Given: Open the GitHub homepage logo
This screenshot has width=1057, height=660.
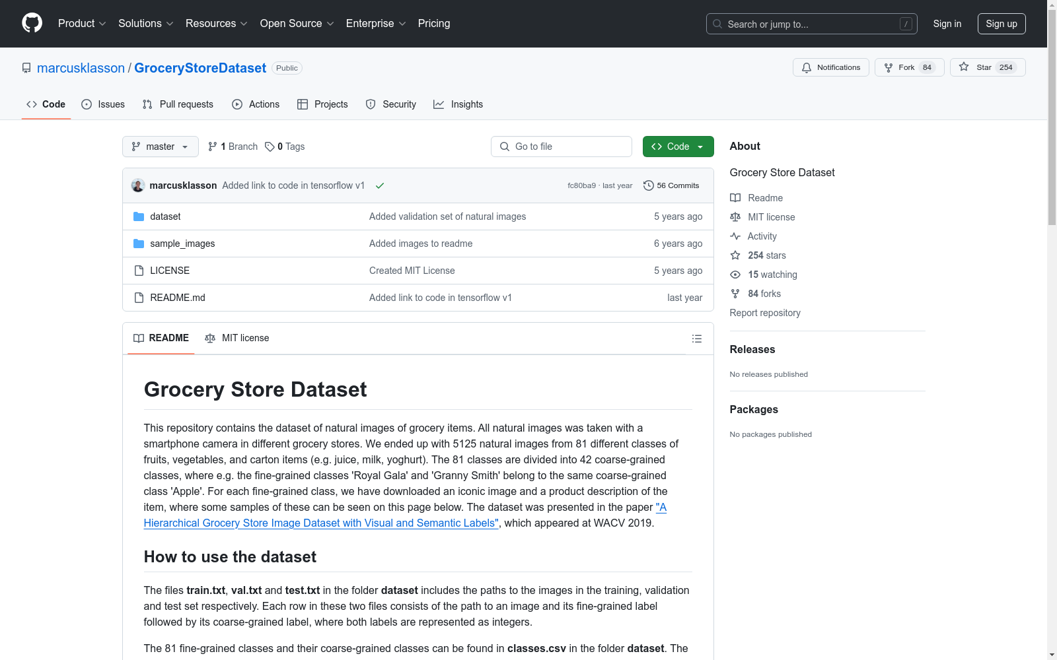Looking at the screenshot, I should 32,23.
